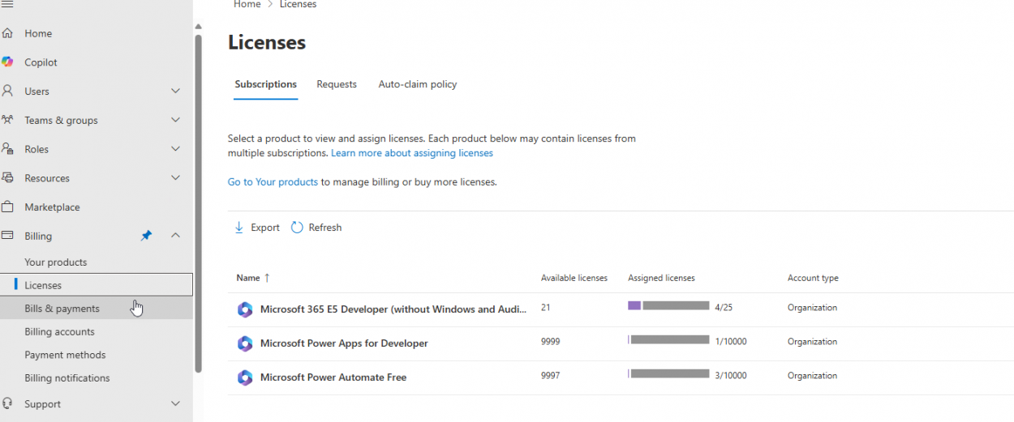Image resolution: width=1014 pixels, height=422 pixels.
Task: Click the Marketplace bag icon
Action: [x=7, y=207]
